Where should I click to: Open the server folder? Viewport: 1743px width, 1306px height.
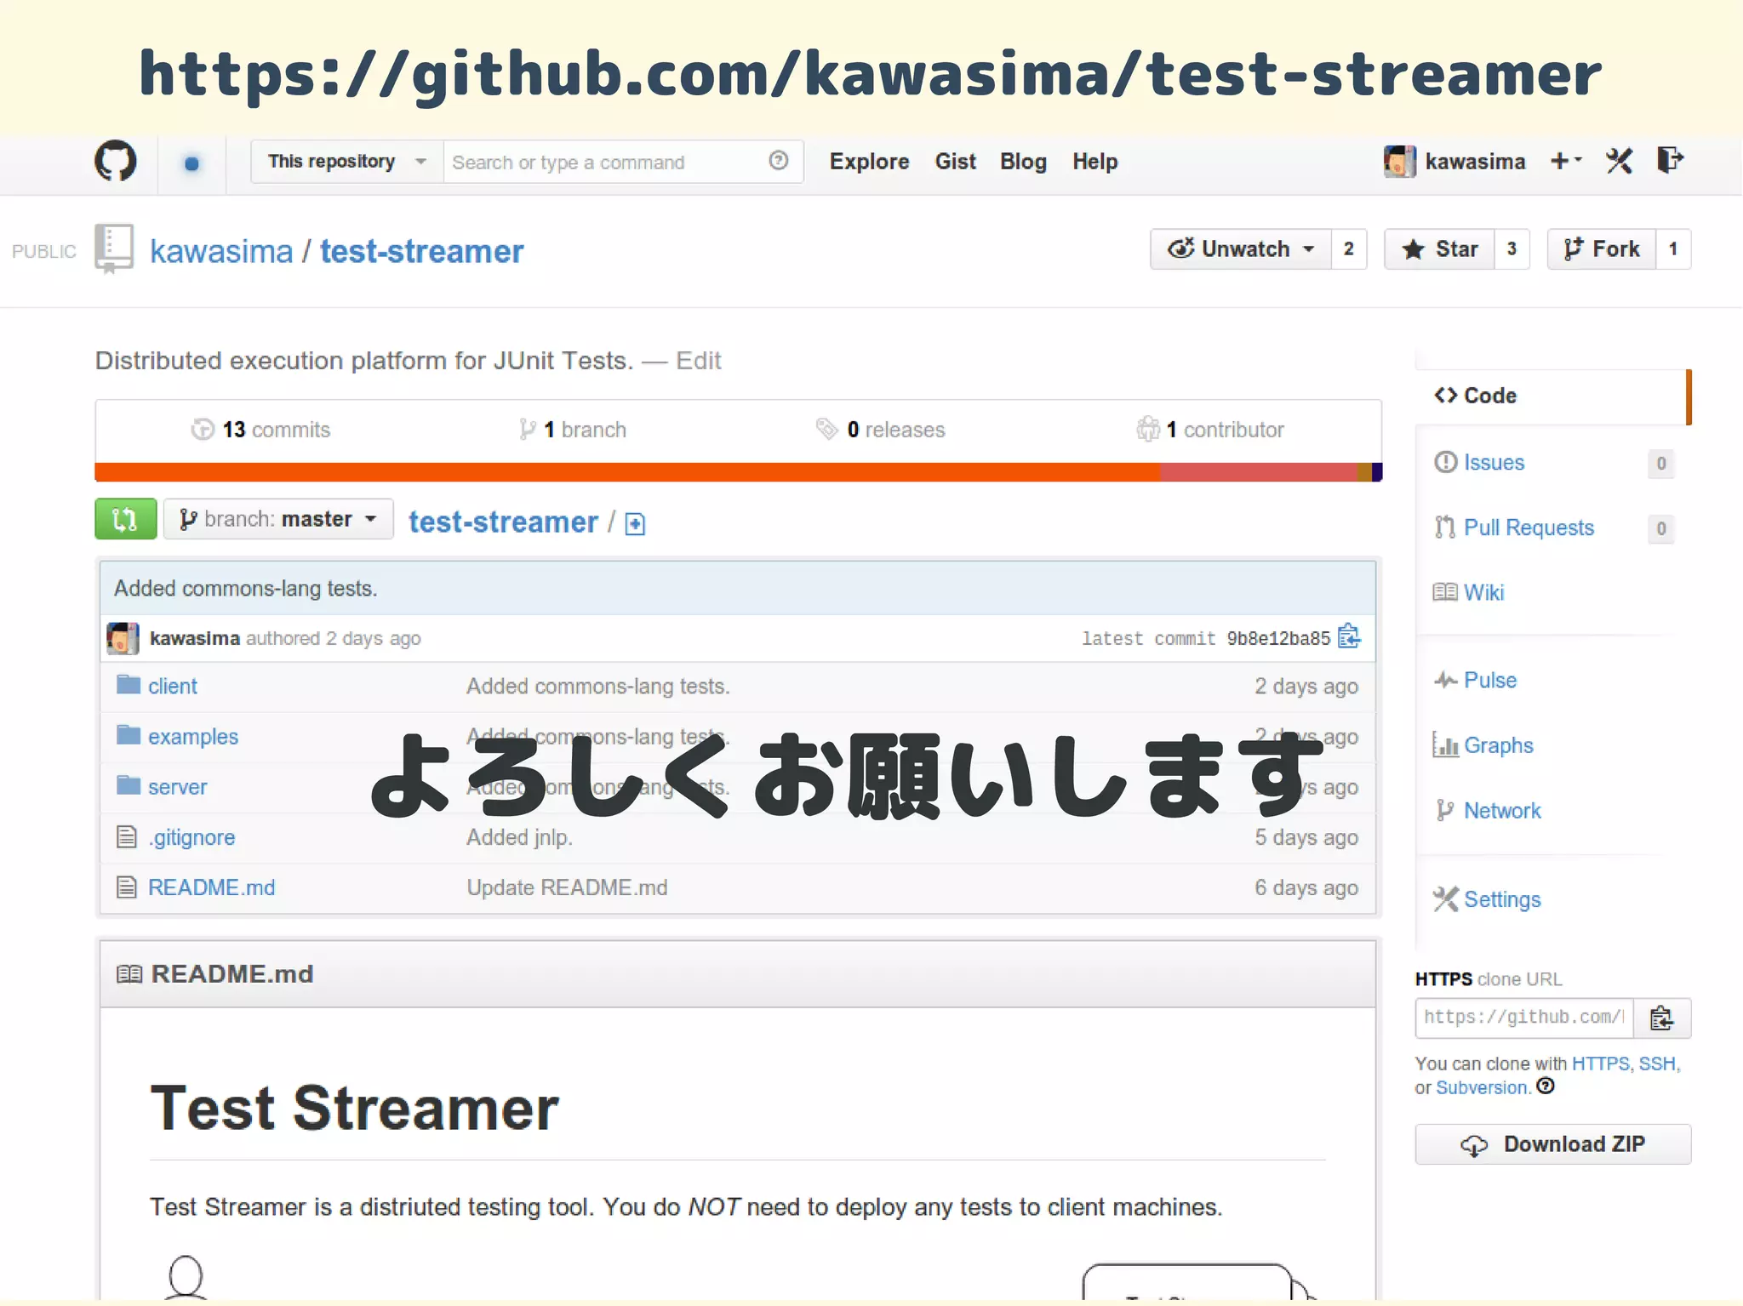click(177, 787)
